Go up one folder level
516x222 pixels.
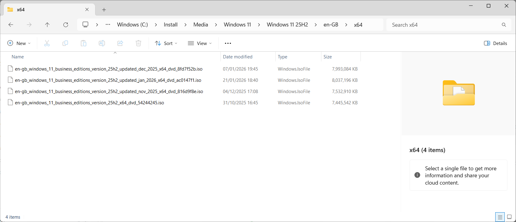pyautogui.click(x=47, y=25)
